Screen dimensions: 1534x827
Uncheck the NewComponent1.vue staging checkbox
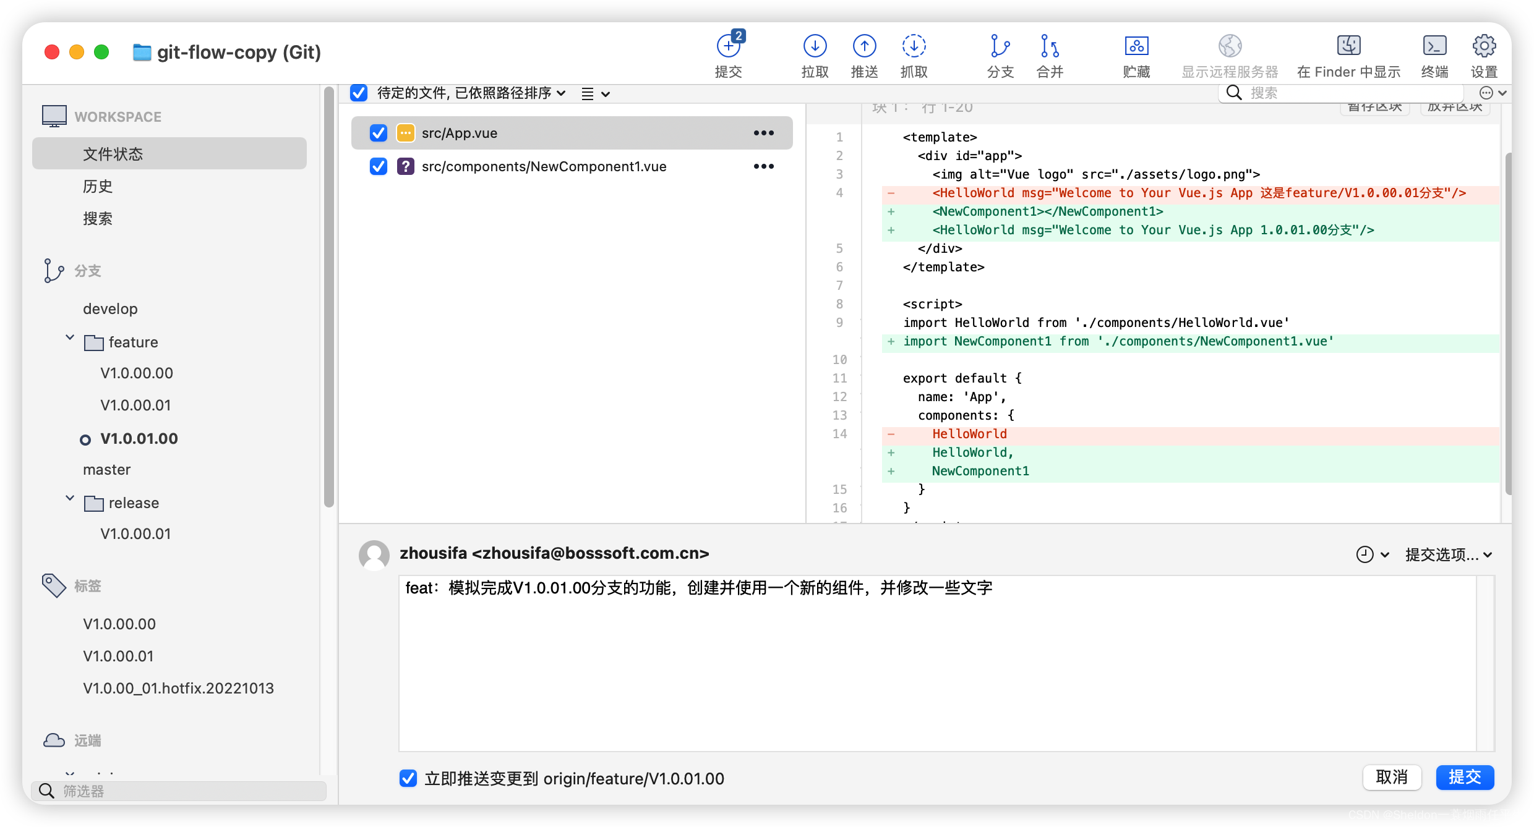pyautogui.click(x=378, y=166)
